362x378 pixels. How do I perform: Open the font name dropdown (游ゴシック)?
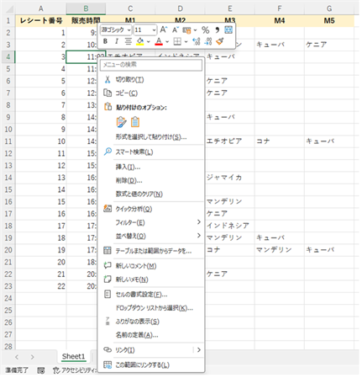[129, 30]
